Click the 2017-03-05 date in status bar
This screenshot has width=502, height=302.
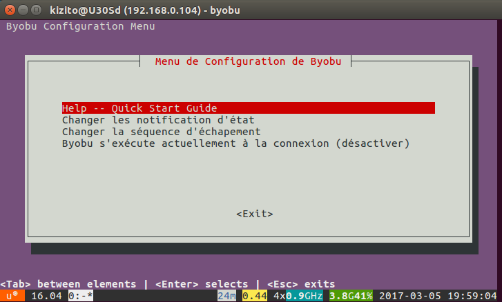point(410,296)
